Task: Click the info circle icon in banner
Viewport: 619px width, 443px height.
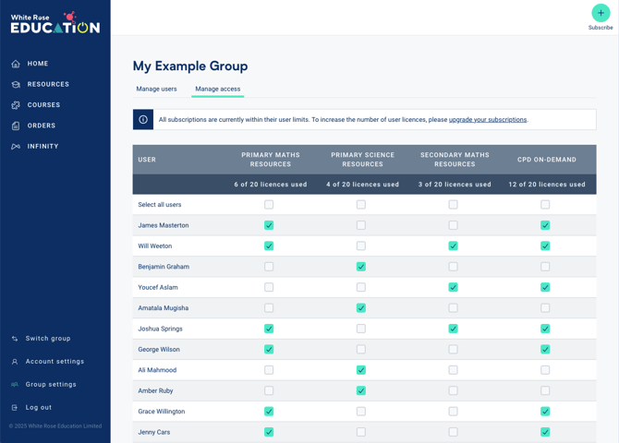Action: coord(143,120)
